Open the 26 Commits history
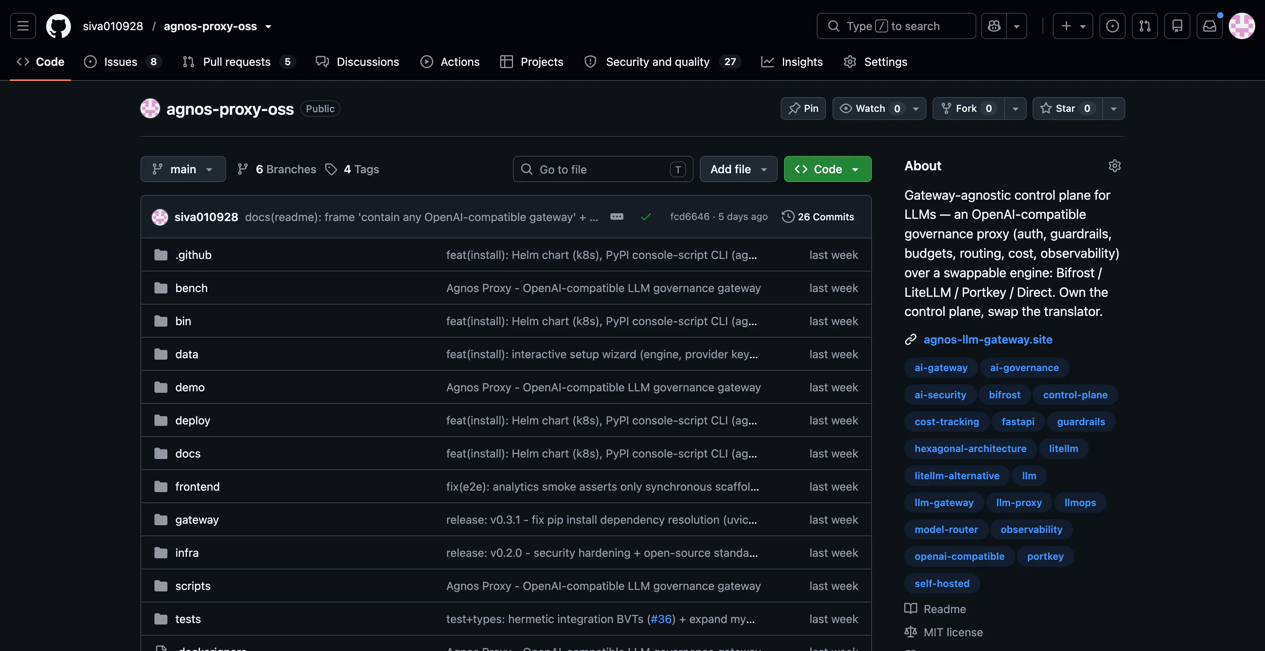 pos(817,217)
